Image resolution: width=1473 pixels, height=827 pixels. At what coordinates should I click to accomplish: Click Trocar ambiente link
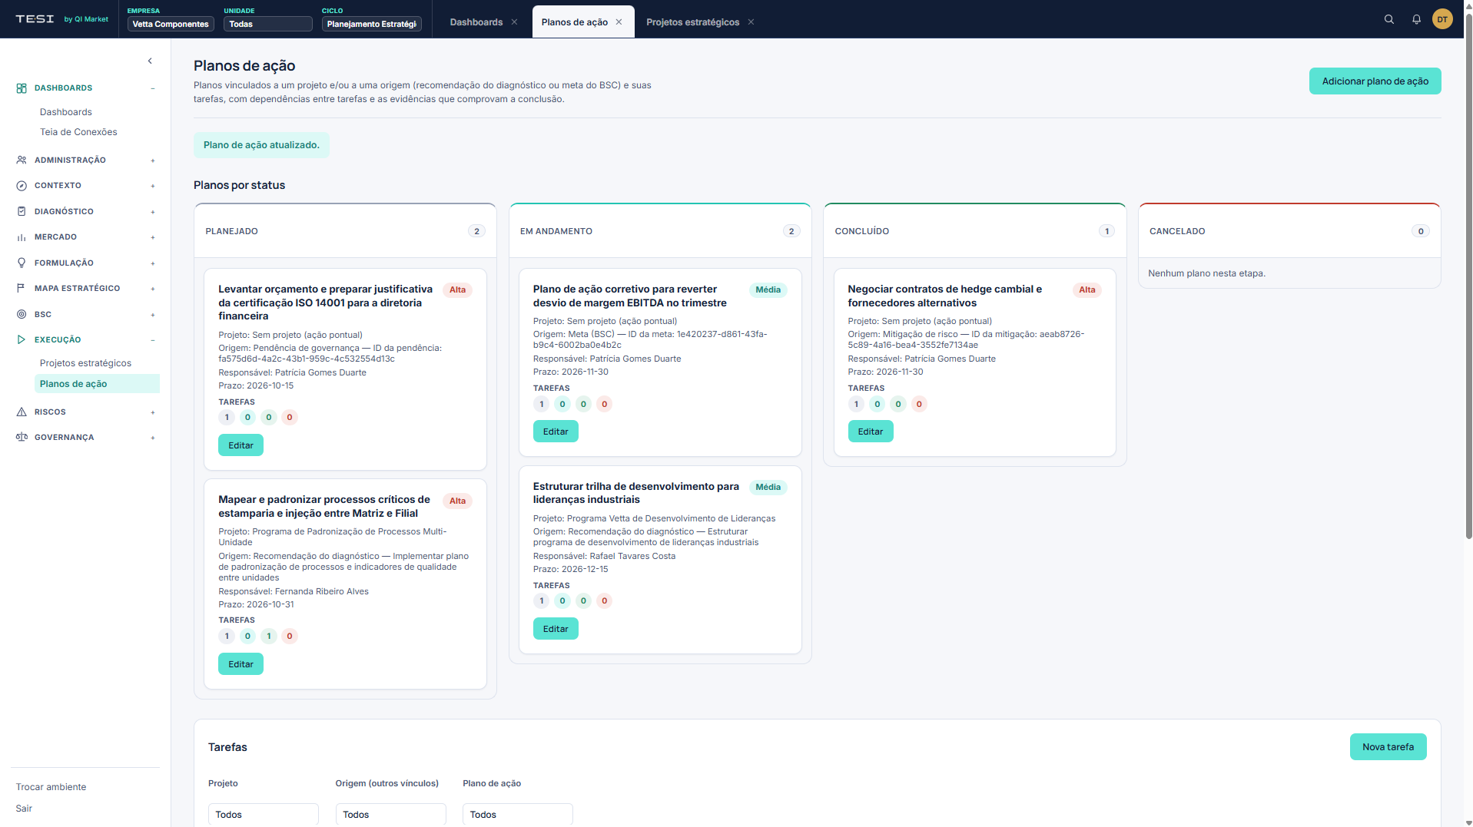51,787
